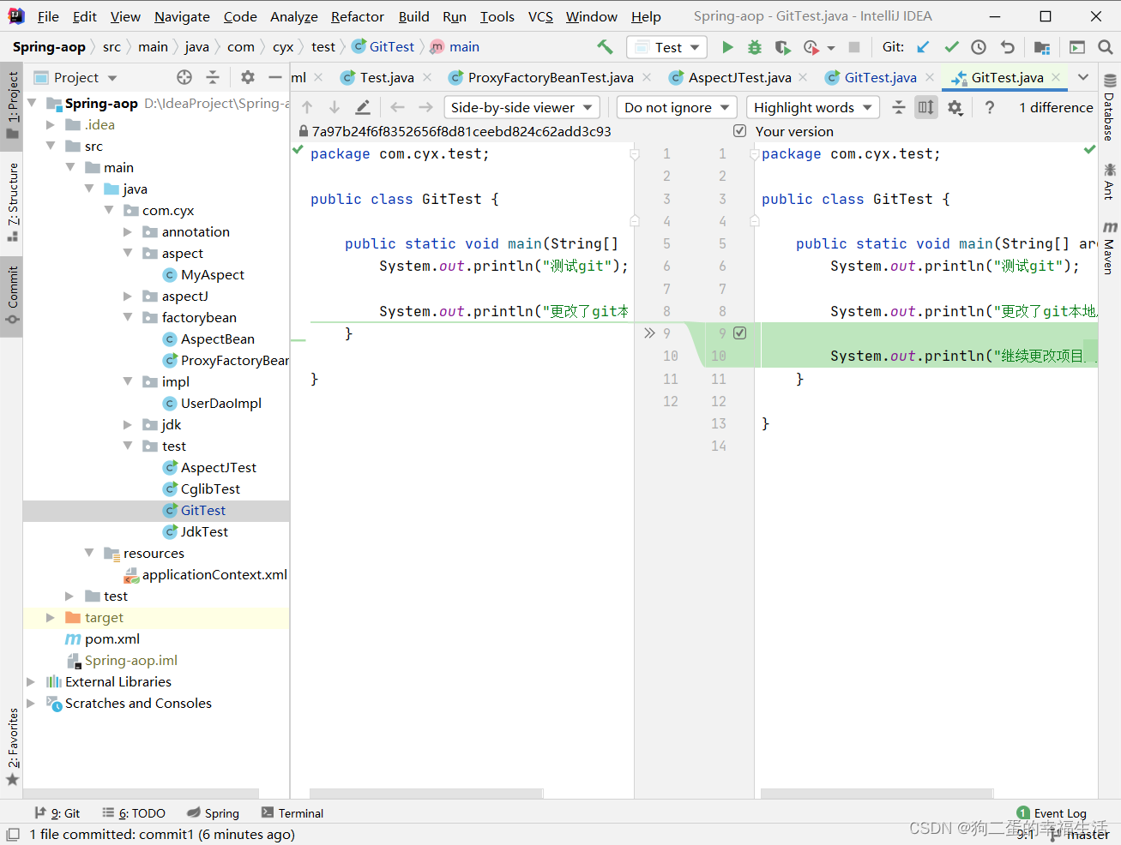Screen dimensions: 1121x845
Task: Click the Git update project arrow
Action: pyautogui.click(x=923, y=47)
